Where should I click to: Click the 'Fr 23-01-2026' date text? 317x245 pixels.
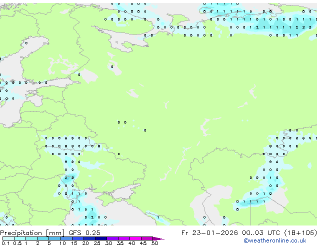(x=209, y=233)
